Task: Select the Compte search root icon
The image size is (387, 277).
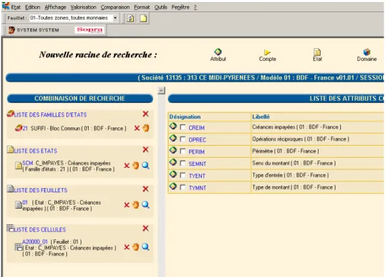Action: [267, 52]
